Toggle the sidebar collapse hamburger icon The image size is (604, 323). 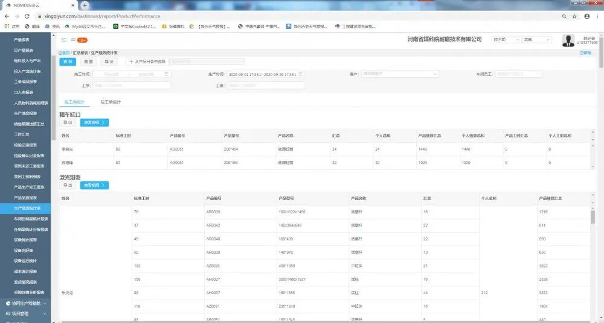64,40
